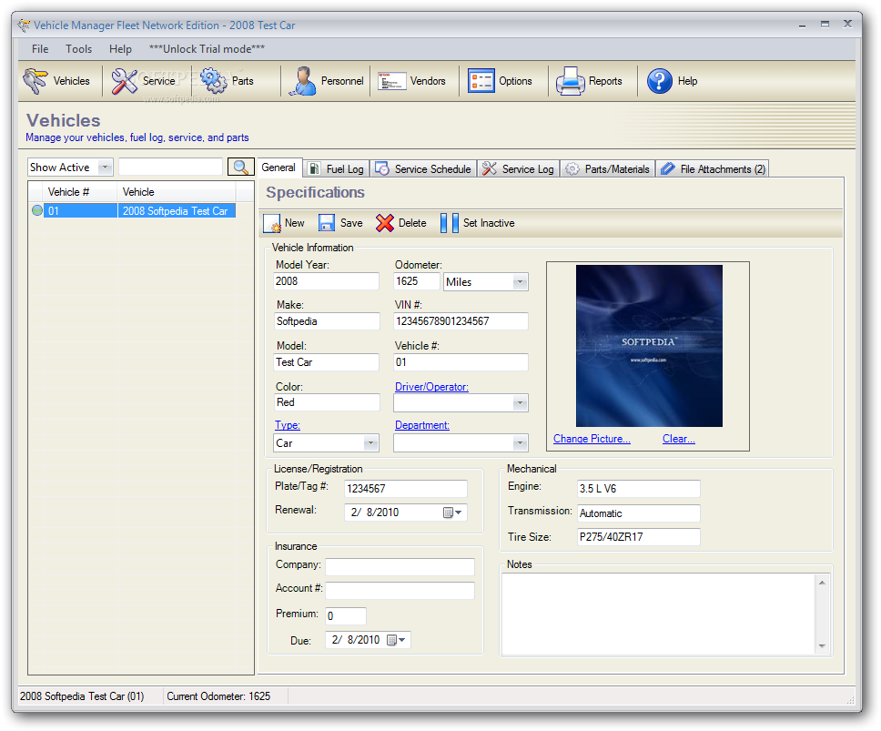Click the Plate/Tag # field
Screen dimensions: 881x731
click(406, 489)
